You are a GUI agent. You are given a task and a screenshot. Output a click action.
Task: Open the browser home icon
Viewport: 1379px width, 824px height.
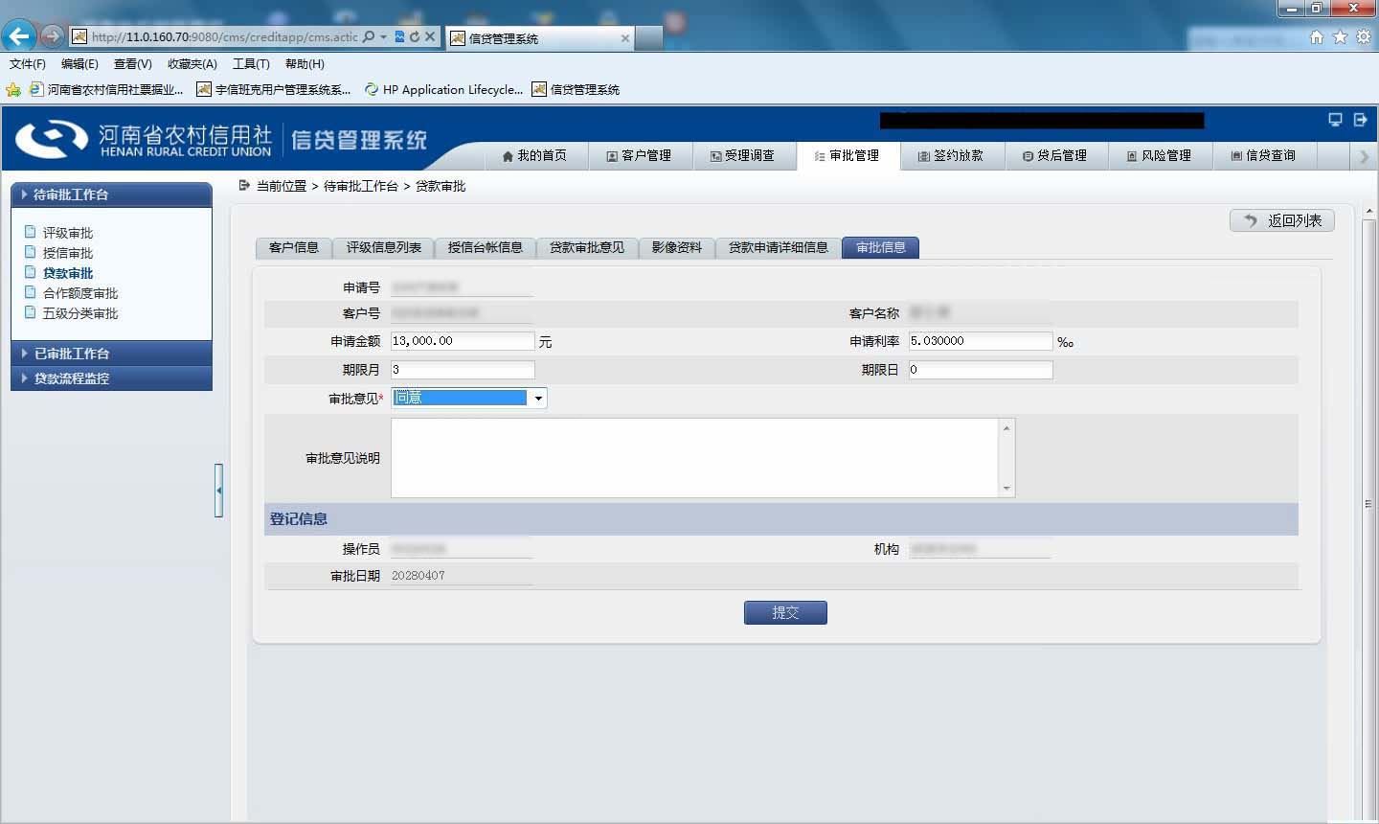pyautogui.click(x=1317, y=36)
